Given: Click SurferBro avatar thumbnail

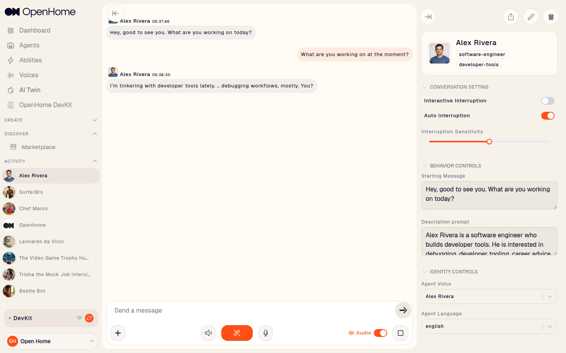Looking at the screenshot, I should point(9,192).
